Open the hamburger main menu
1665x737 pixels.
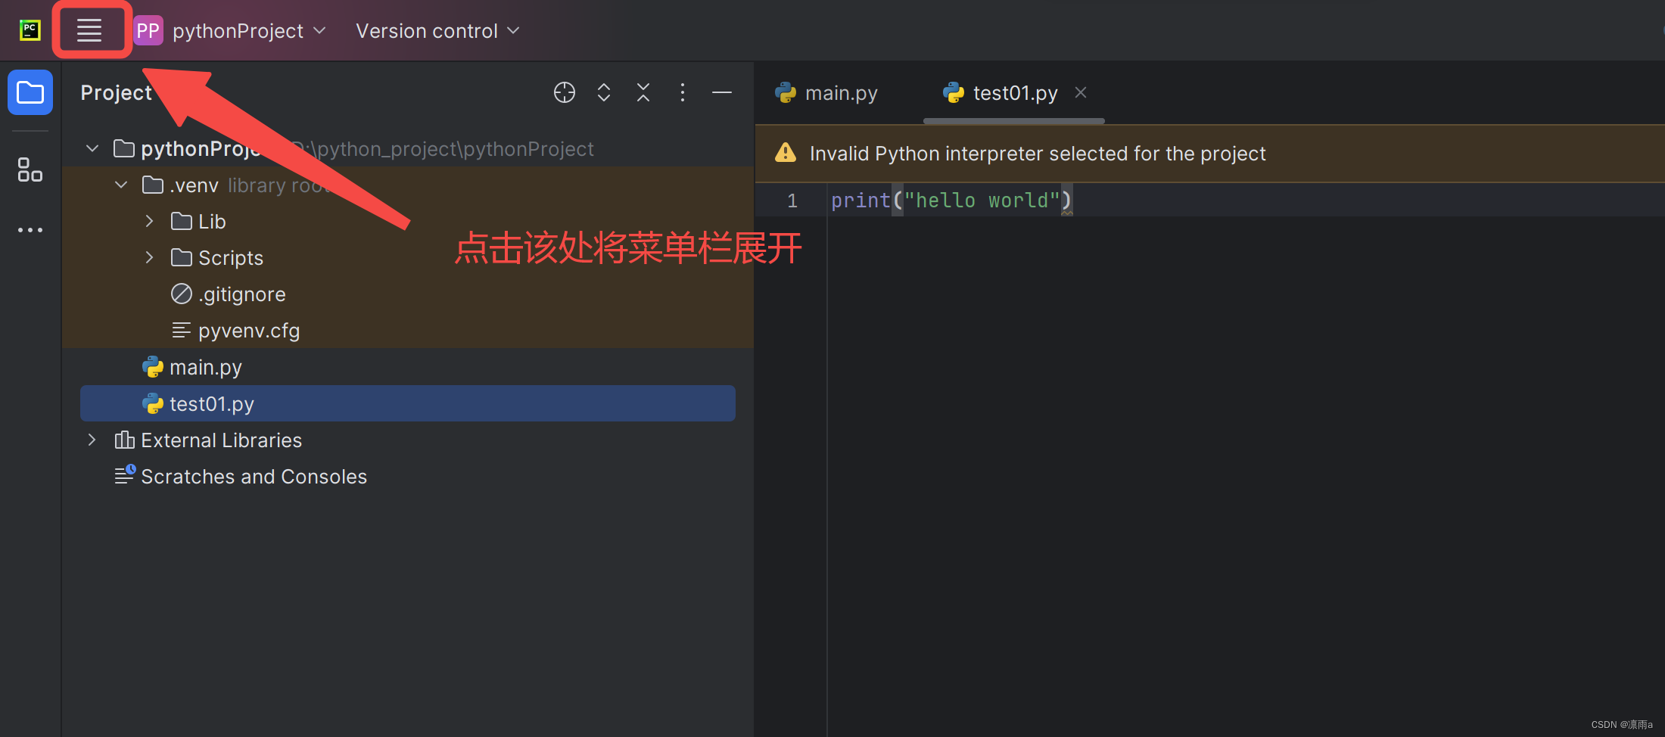89,30
